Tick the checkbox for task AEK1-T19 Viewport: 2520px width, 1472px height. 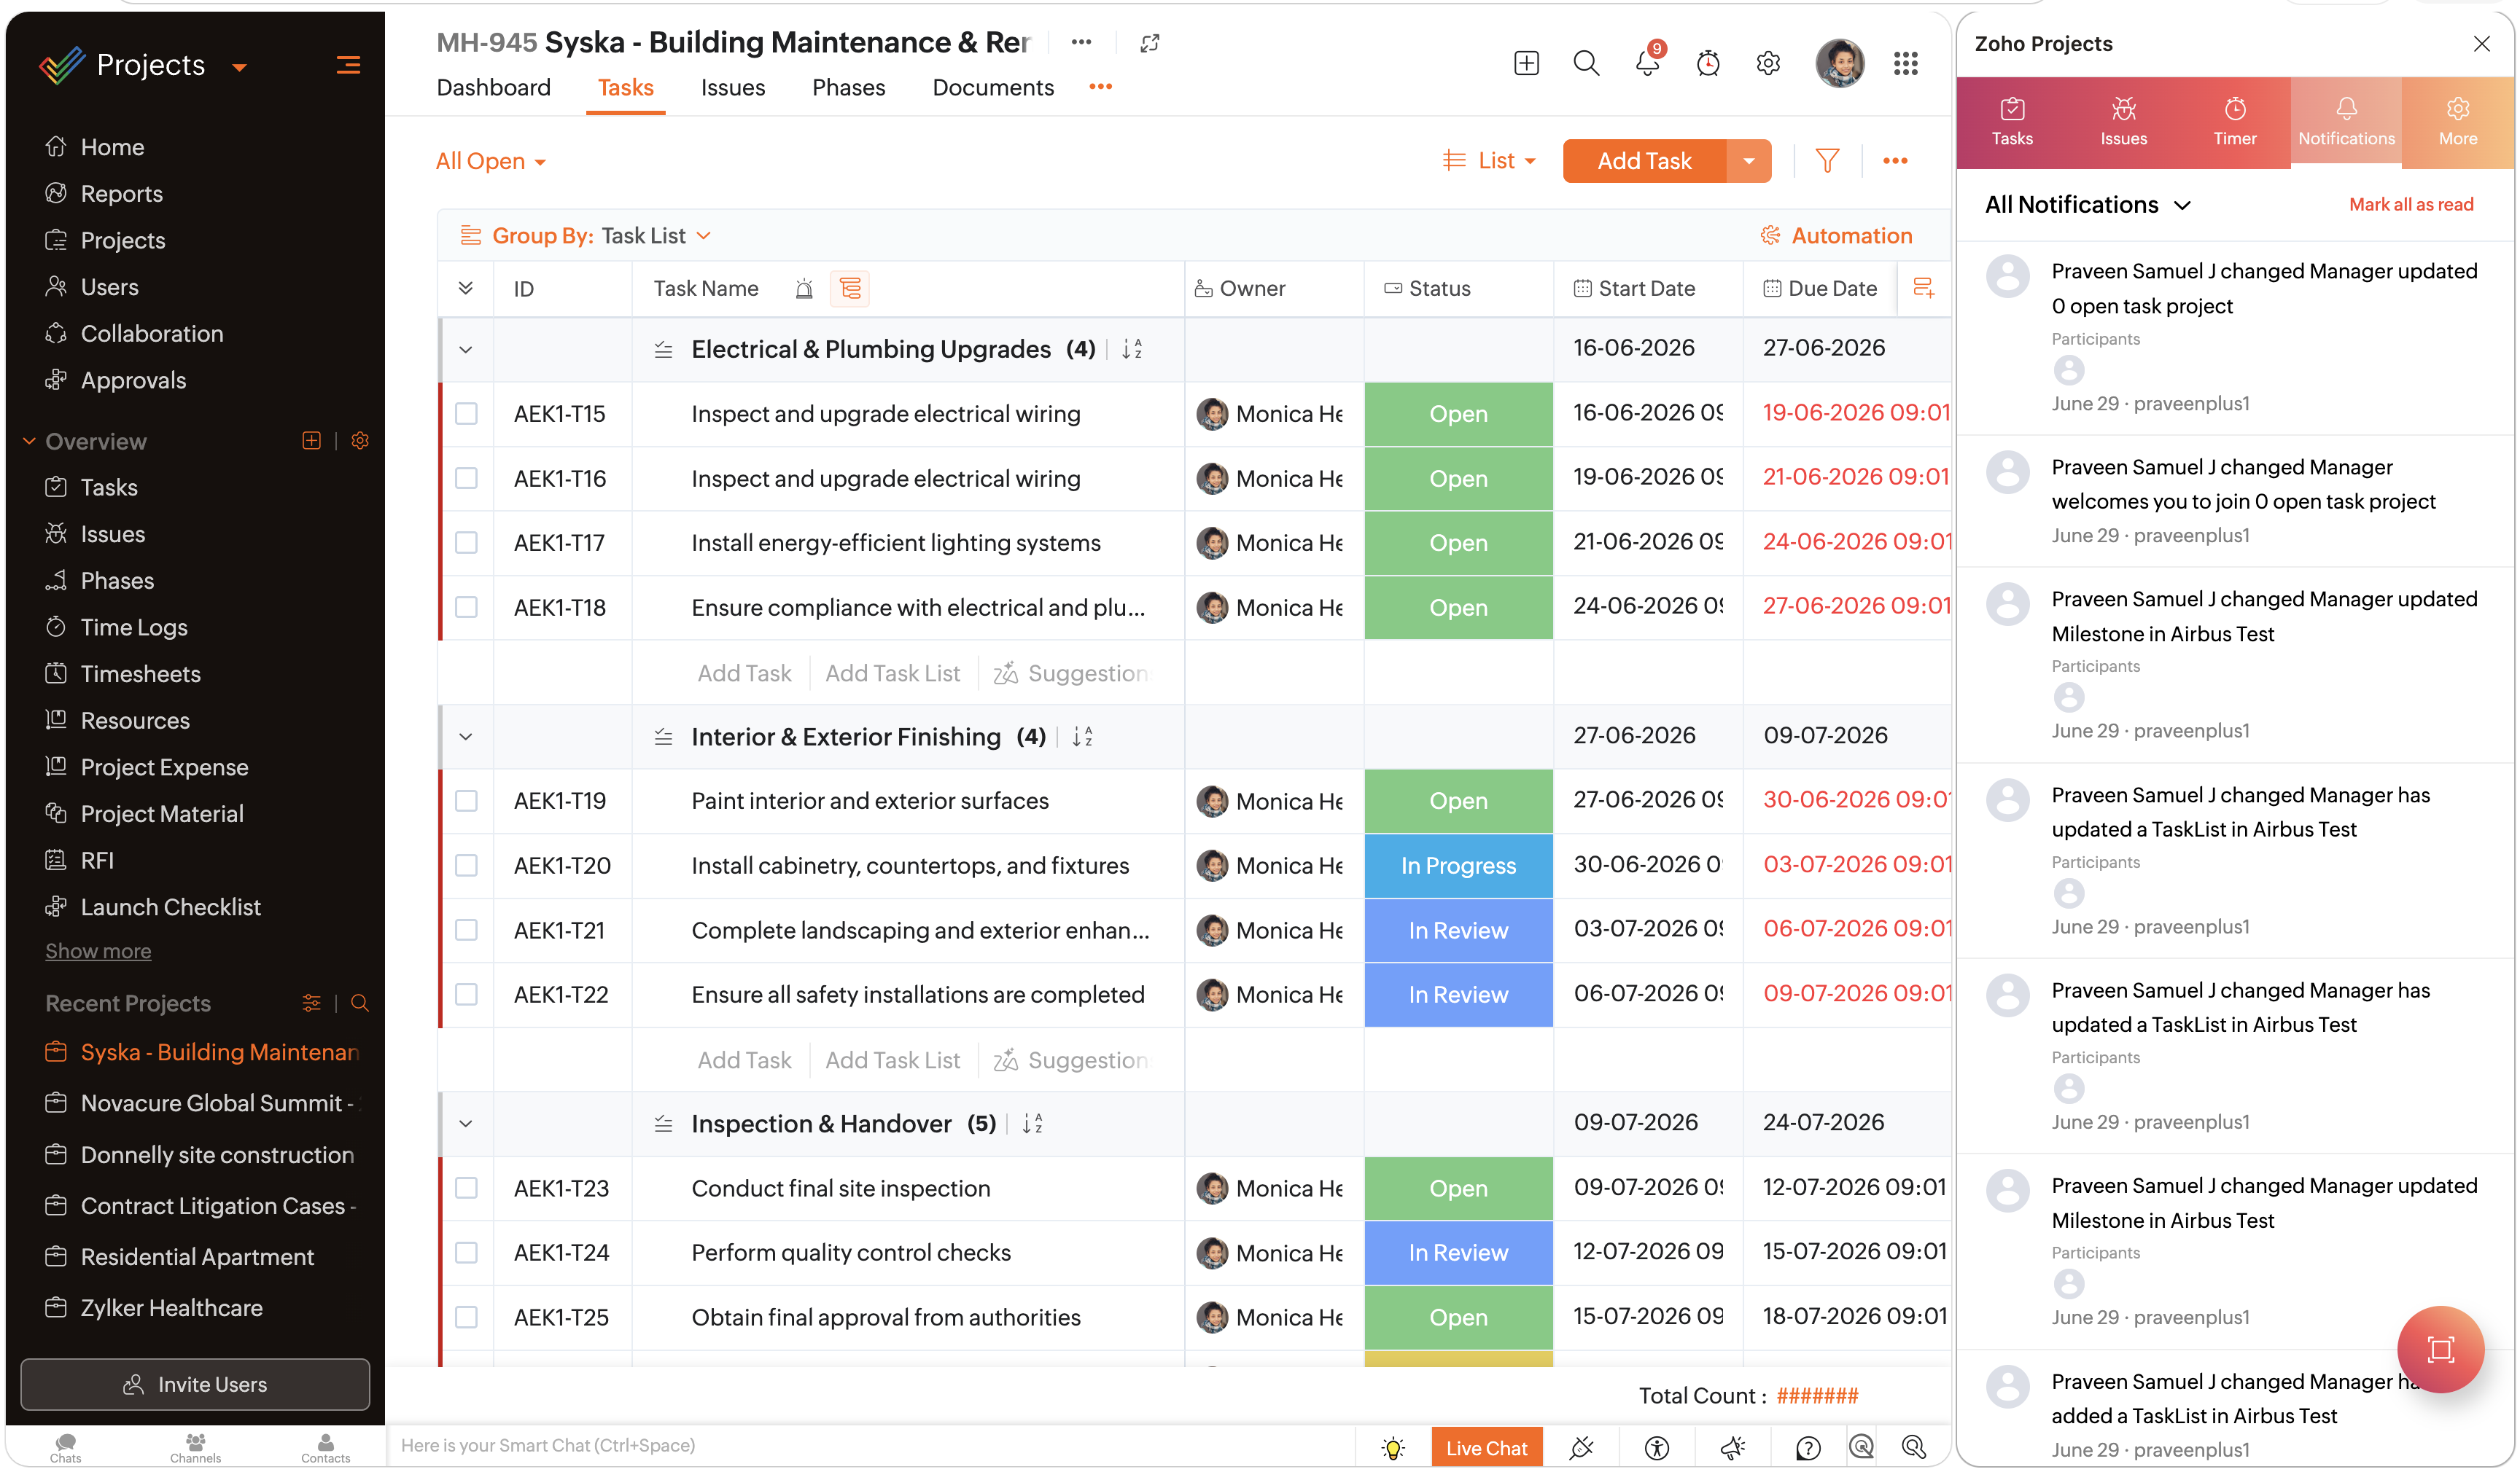(x=466, y=802)
